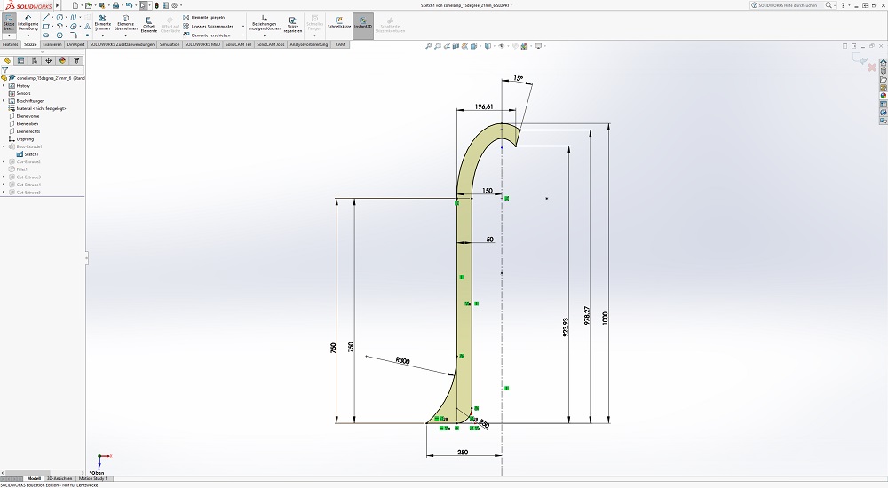Click the Rebuild traffic light icon
Screen dimensions: 888x488
pyautogui.click(x=157, y=5)
